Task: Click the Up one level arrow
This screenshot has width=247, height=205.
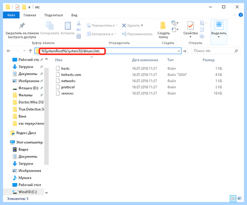Action: coord(30,51)
